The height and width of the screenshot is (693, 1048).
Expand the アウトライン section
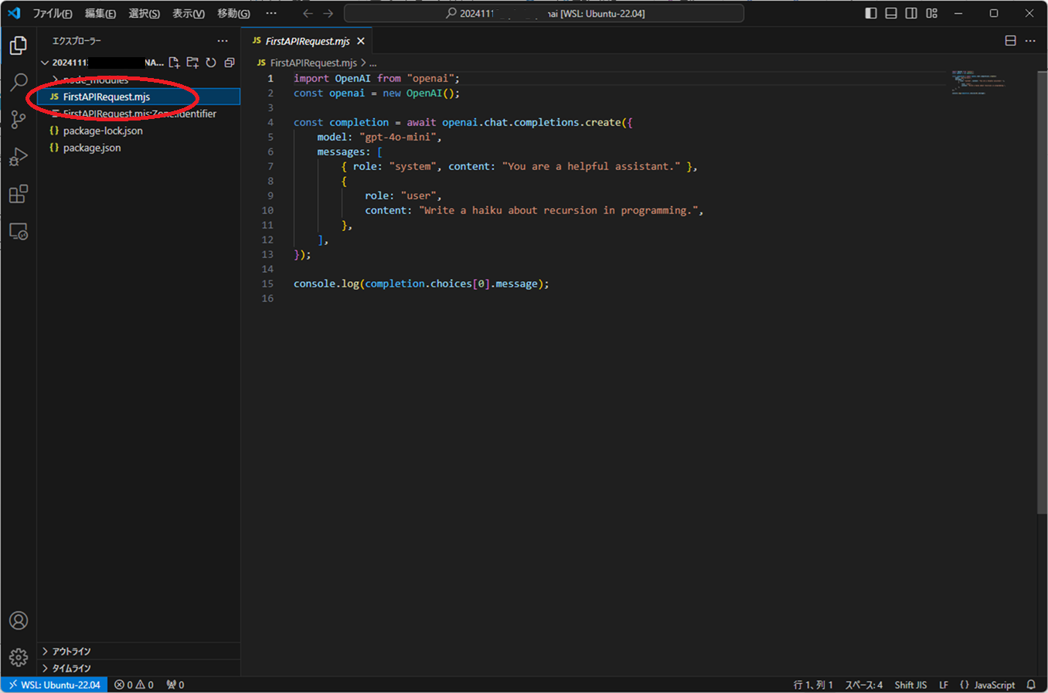pos(71,651)
